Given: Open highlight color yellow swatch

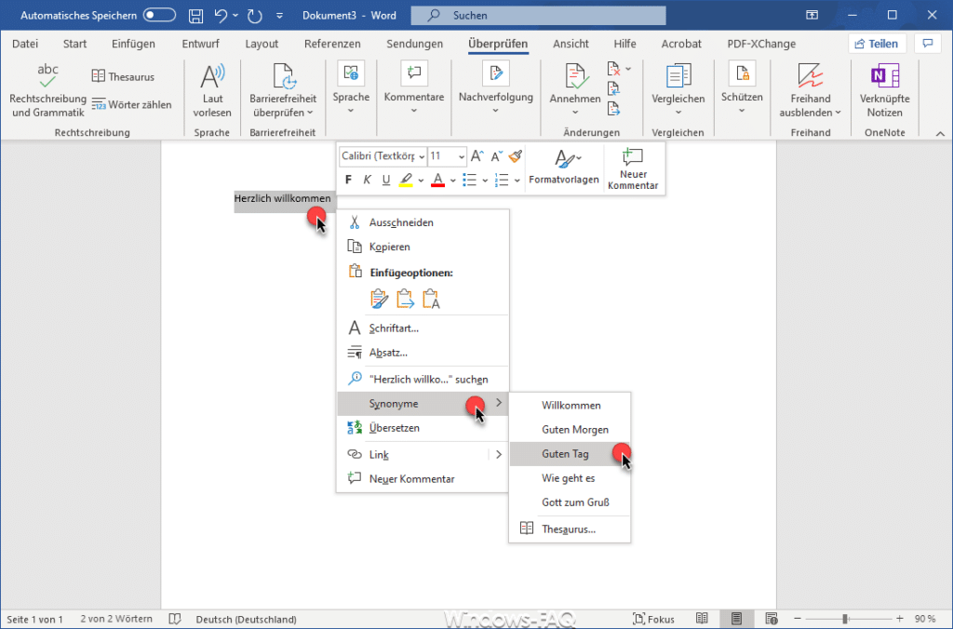Looking at the screenshot, I should point(406,180).
